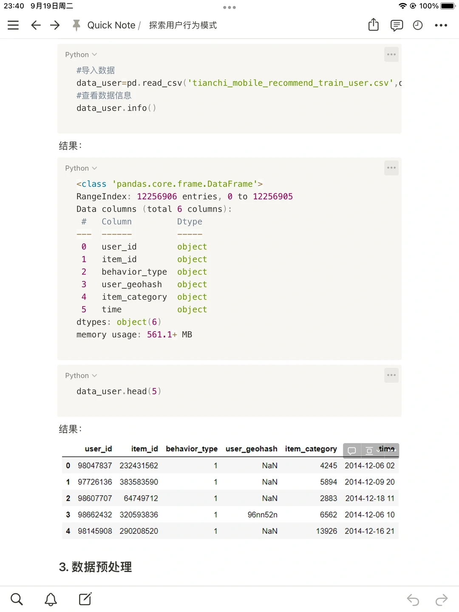
Task: Tap cell 2014-12-18 11 in the table
Action: 370,499
